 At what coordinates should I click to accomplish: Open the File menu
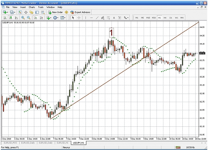(8, 7)
